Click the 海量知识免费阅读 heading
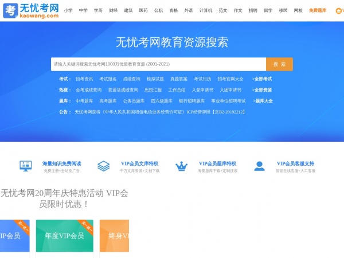This screenshot has height=258, width=344. point(62,163)
